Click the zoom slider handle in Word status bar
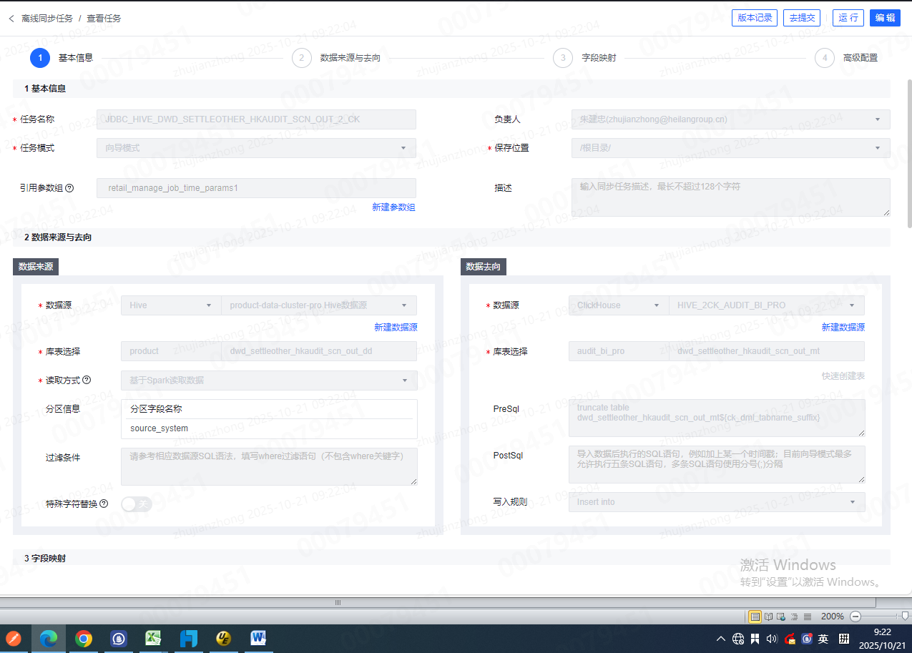 pos(905,617)
